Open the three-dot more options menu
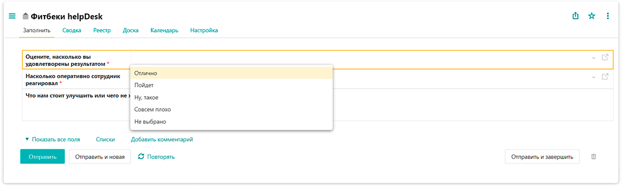 click(607, 16)
